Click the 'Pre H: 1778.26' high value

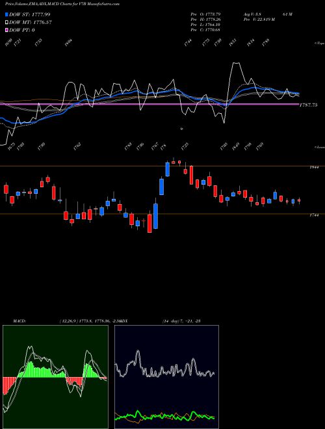[x=205, y=19]
